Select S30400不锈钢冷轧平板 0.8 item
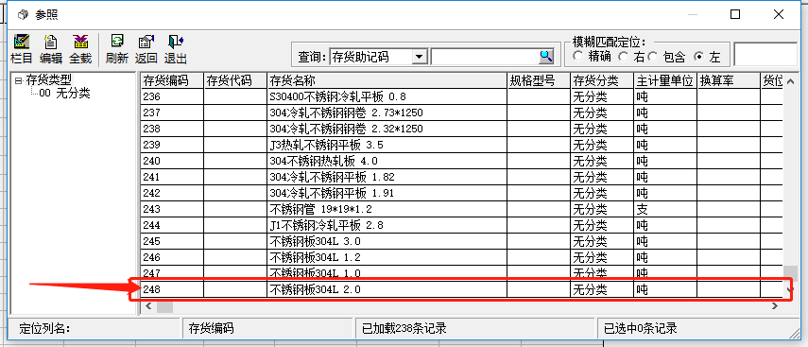This screenshot has width=808, height=347. tap(337, 96)
